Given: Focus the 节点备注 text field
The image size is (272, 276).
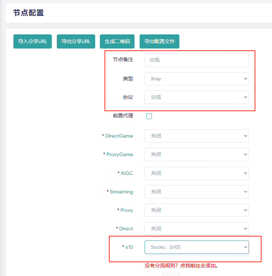Looking at the screenshot, I should point(196,60).
